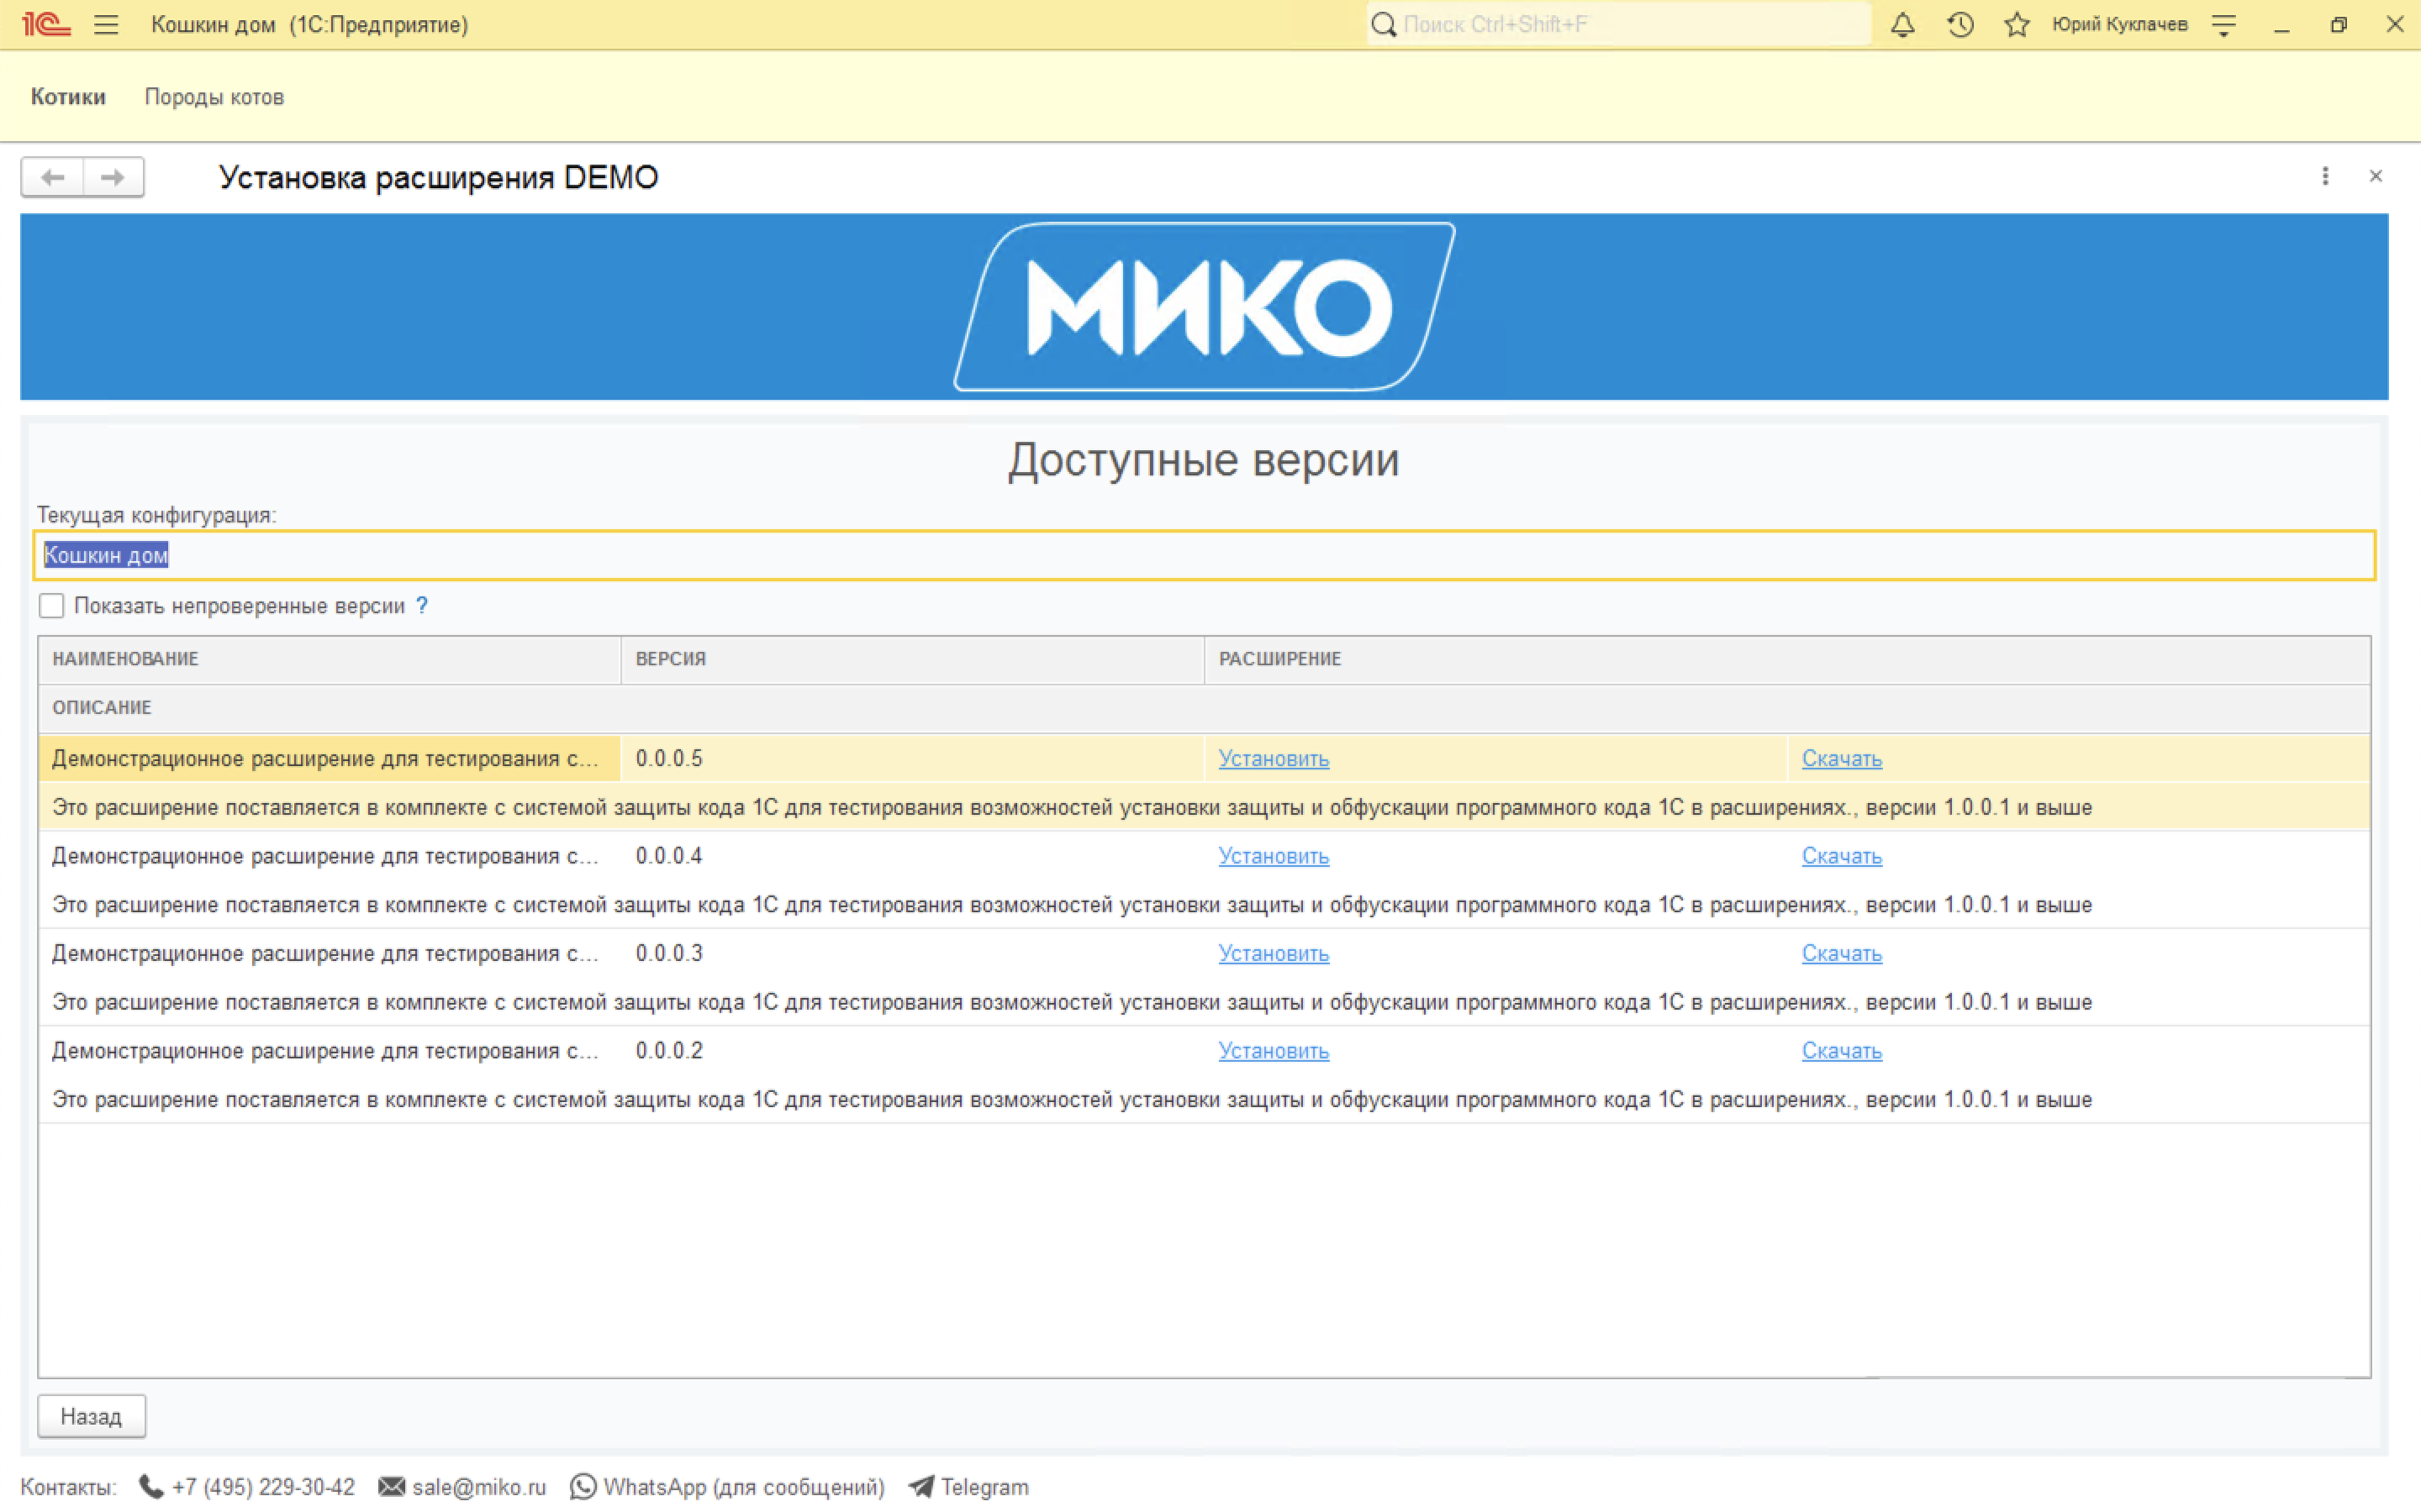2421x1512 pixels.
Task: Open the main hamburger menu
Action: coord(106,25)
